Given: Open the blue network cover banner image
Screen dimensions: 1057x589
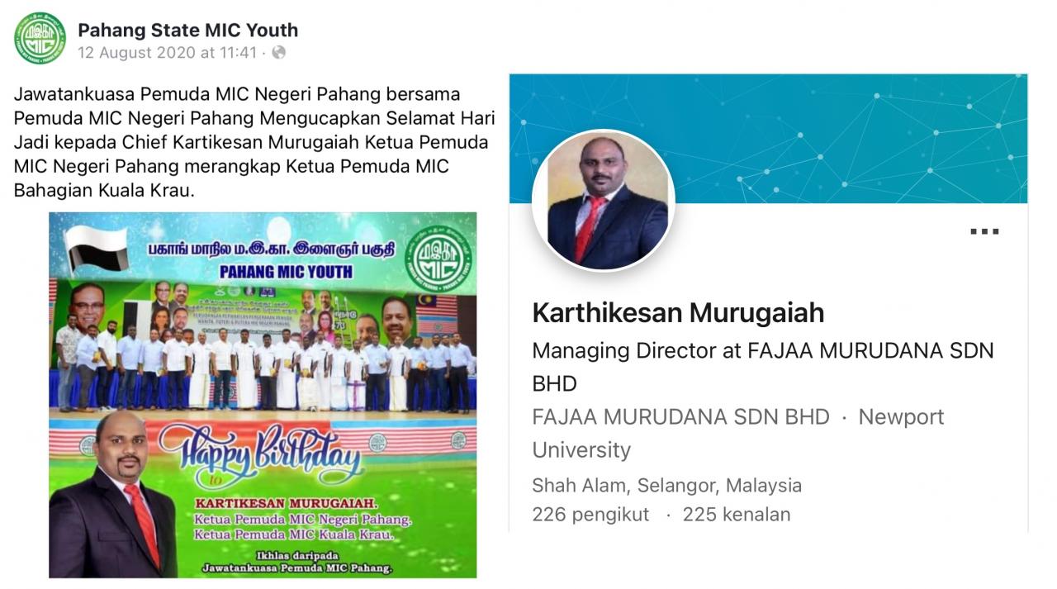Looking at the screenshot, I should 769,139.
